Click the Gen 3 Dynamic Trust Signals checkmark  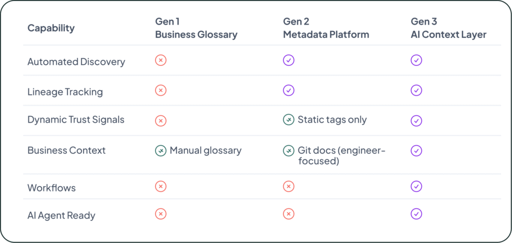point(416,120)
